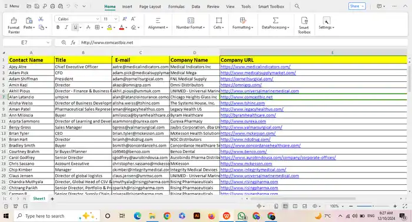Viewport: 412px width, 222px height.
Task: Click the Share button
Action: 357,6
